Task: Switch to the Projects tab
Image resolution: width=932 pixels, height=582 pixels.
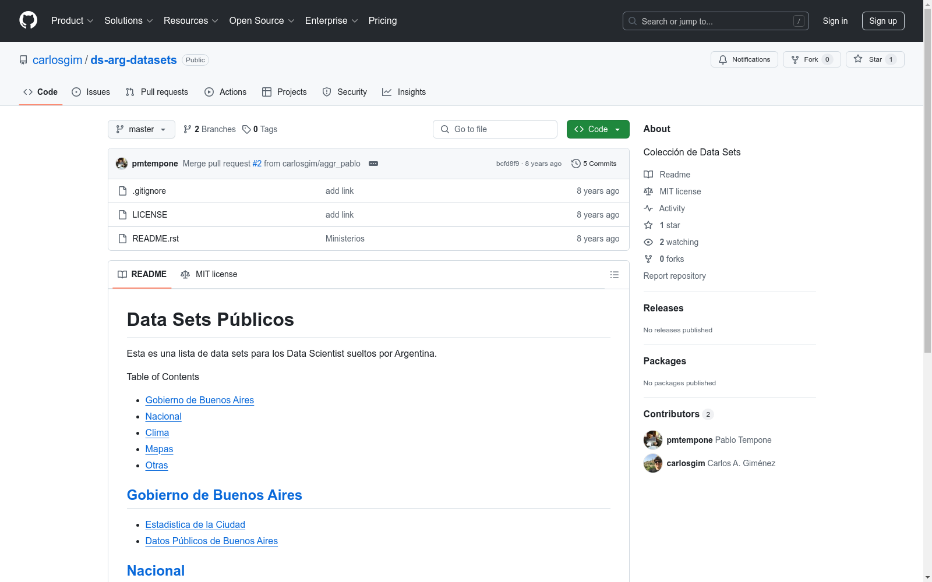Action: coord(284,92)
